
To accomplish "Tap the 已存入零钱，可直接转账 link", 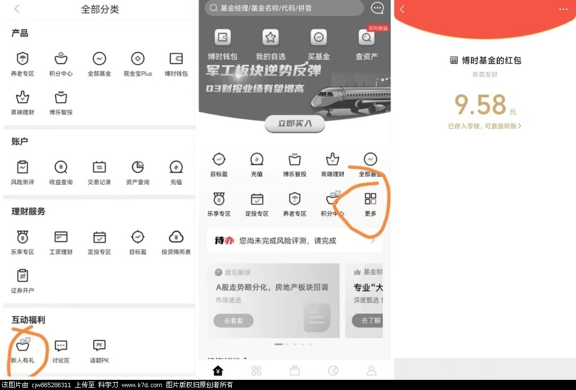I will point(484,126).
